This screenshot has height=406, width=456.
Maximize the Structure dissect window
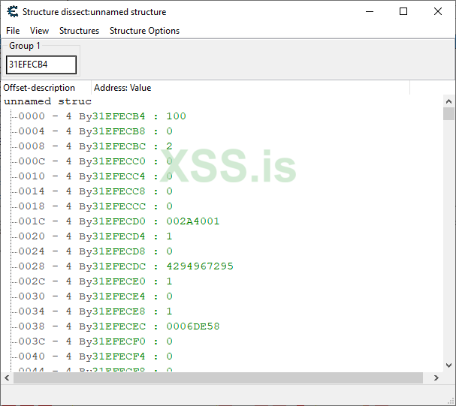click(x=403, y=11)
